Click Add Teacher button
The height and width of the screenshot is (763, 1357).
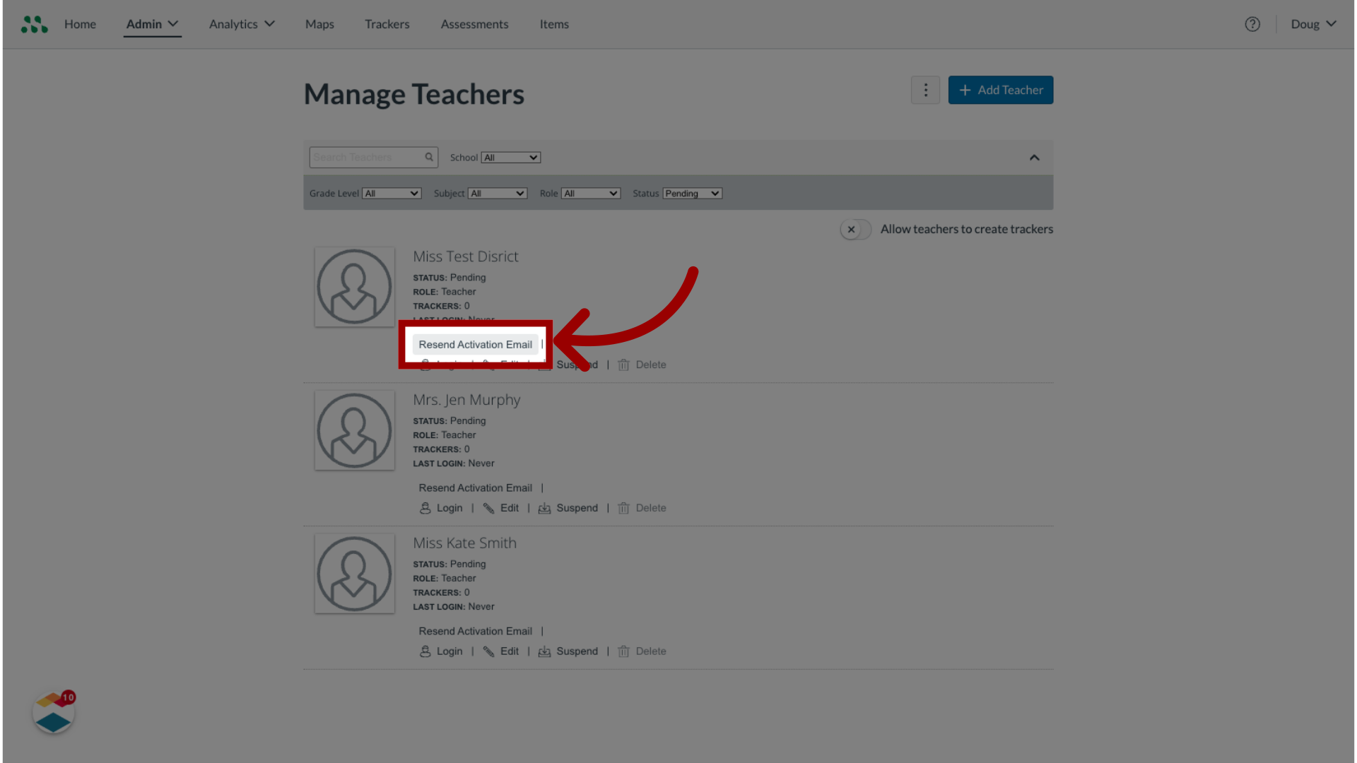tap(1001, 90)
